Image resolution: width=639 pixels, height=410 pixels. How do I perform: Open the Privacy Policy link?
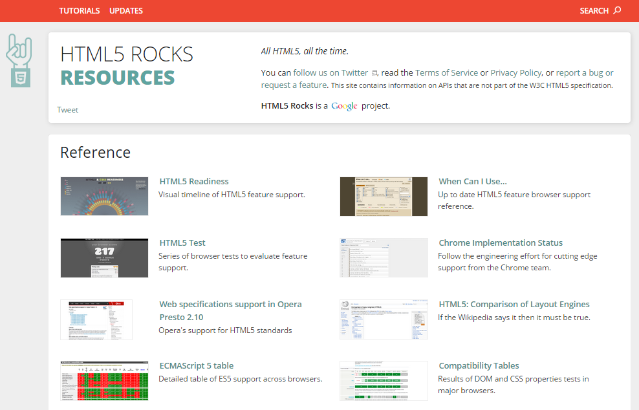coord(516,72)
